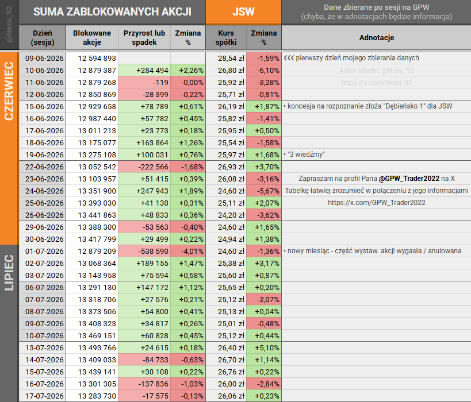Image resolution: width=471 pixels, height=402 pixels.
Task: Select the -53 563 decrease cell
Action: 144,227
